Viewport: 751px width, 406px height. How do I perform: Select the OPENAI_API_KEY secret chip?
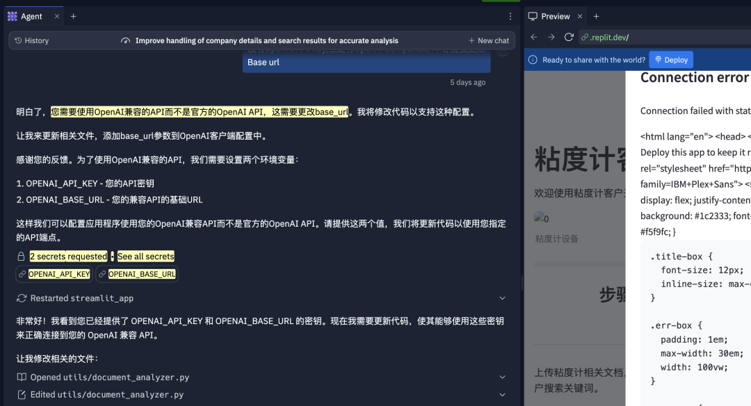(x=54, y=274)
